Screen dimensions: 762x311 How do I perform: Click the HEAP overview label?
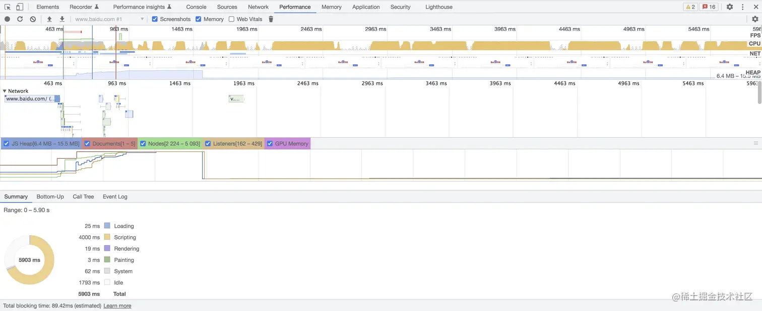(x=753, y=72)
